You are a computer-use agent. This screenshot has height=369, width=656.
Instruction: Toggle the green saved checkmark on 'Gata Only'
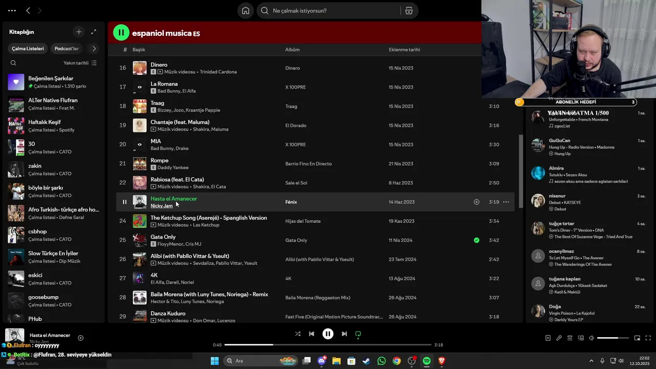click(x=477, y=240)
